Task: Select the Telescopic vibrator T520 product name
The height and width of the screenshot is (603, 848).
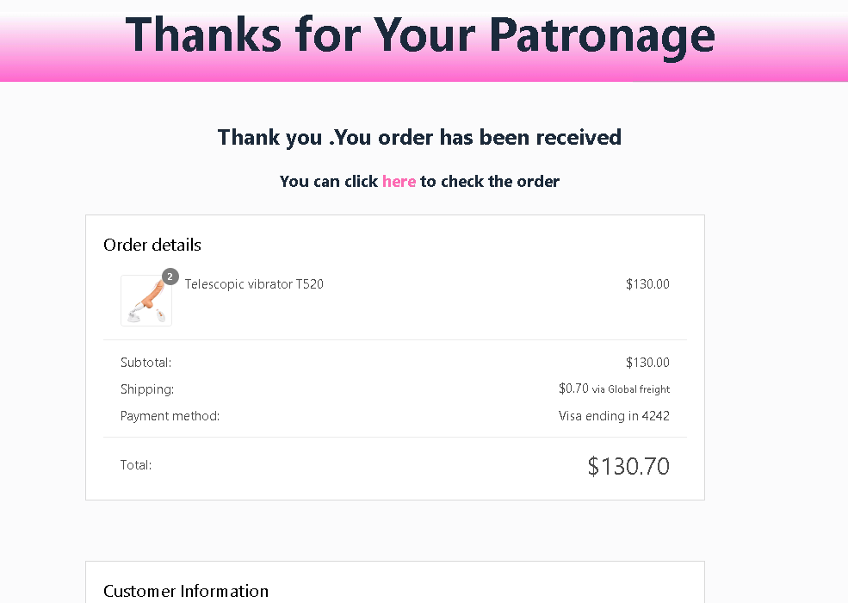Action: click(254, 284)
